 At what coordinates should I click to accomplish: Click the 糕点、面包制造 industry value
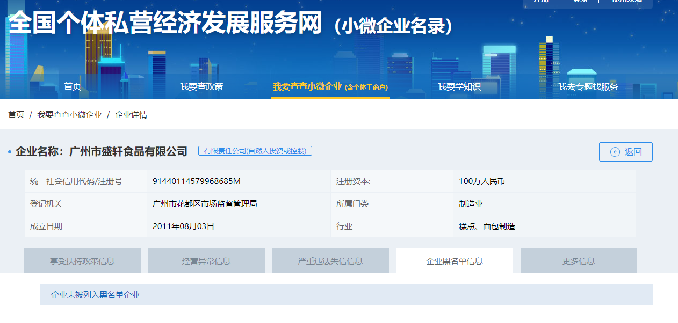[x=487, y=226]
